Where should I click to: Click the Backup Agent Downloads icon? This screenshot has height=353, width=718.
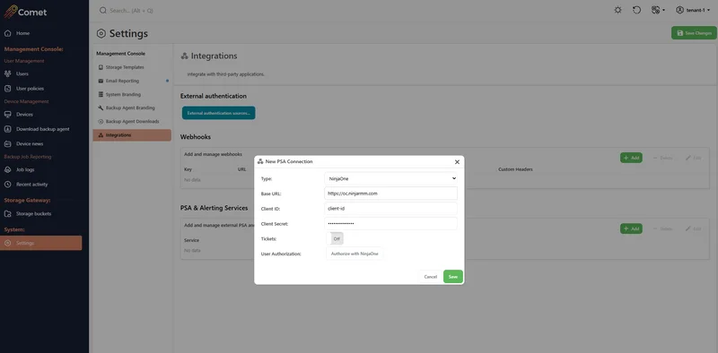click(x=101, y=122)
